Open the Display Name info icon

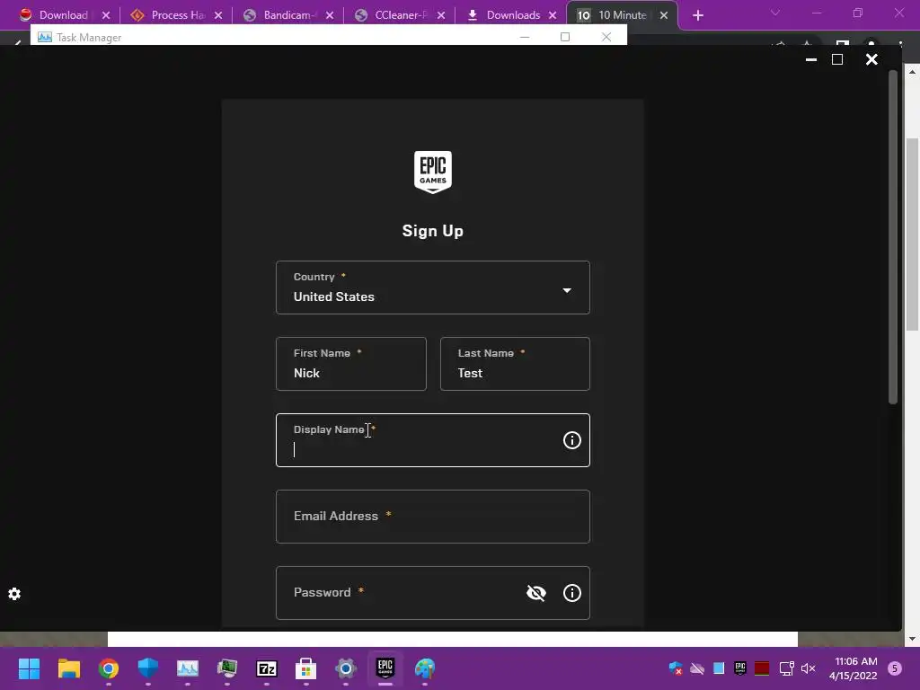pyautogui.click(x=572, y=440)
